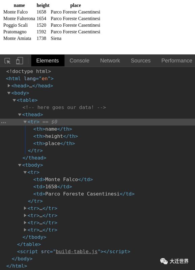Collapse the tr containing Monte Falco
This screenshot has height=270, width=195.
pyautogui.click(x=25, y=172)
